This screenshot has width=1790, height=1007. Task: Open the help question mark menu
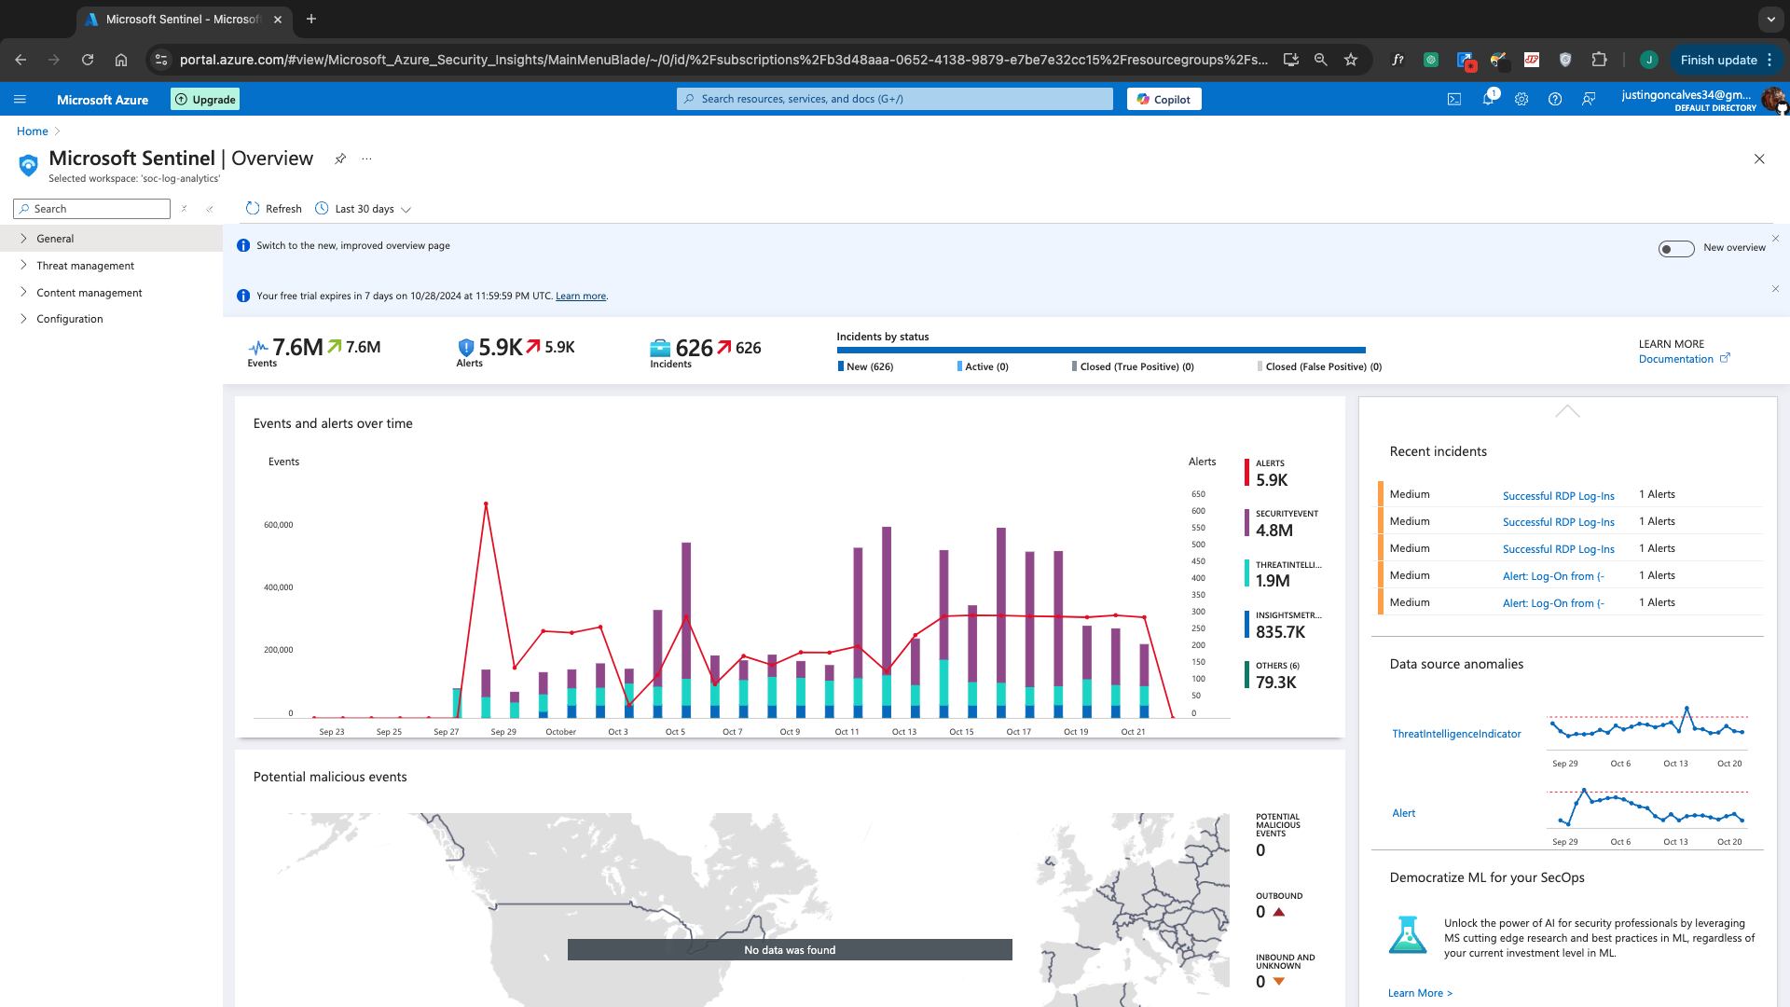point(1555,99)
